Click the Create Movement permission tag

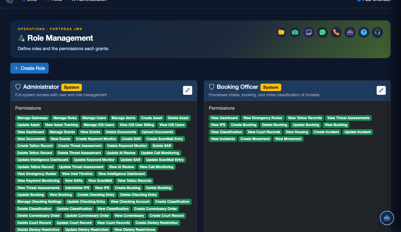255,139
